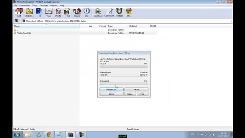Click the ACE.dll file progress bar
This screenshot has width=245, height=138.
click(x=124, y=67)
